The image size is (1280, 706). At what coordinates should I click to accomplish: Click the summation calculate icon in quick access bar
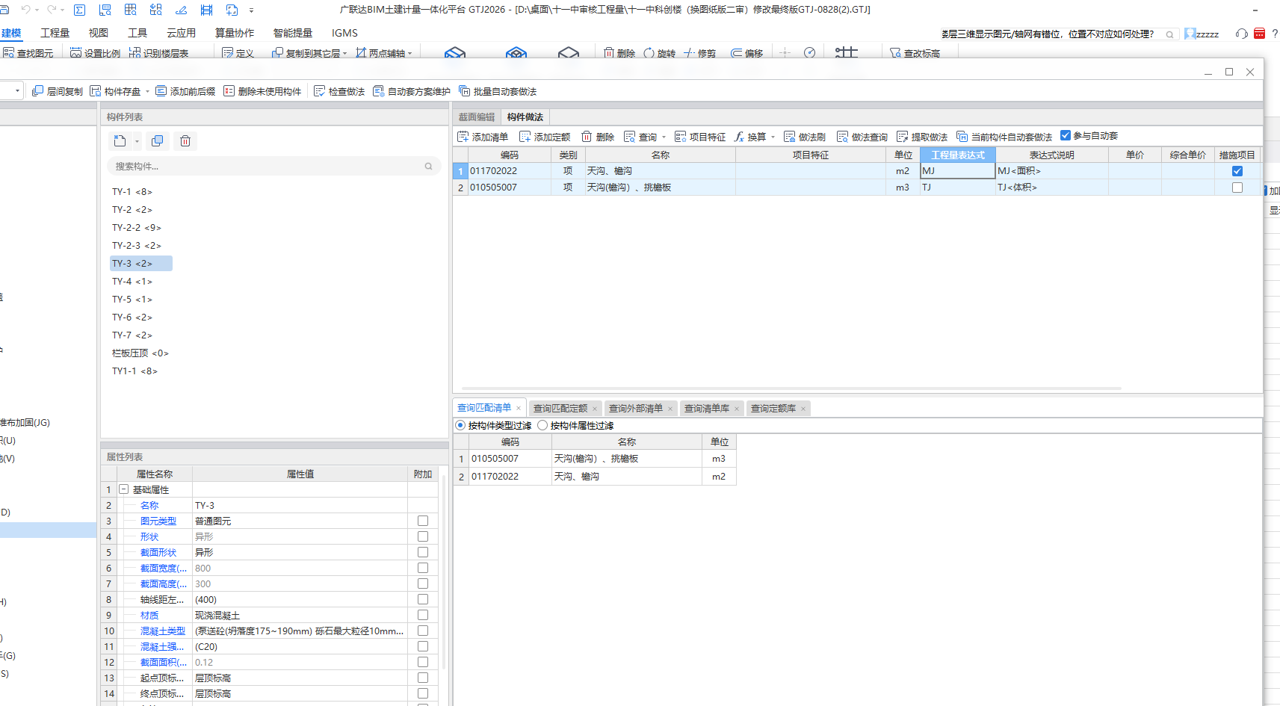click(x=80, y=10)
